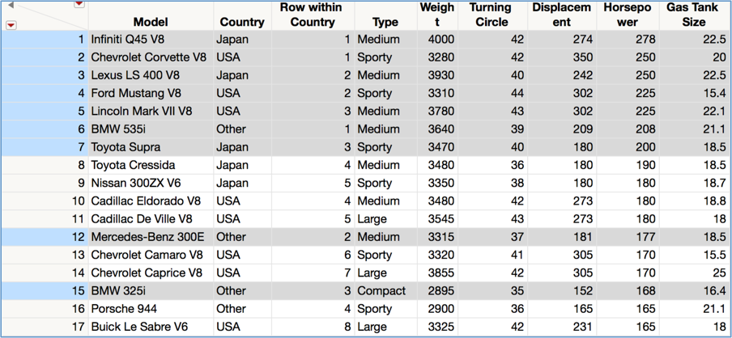The width and height of the screenshot is (732, 338).
Task: Select the Compact type cell
Action: [x=381, y=290]
